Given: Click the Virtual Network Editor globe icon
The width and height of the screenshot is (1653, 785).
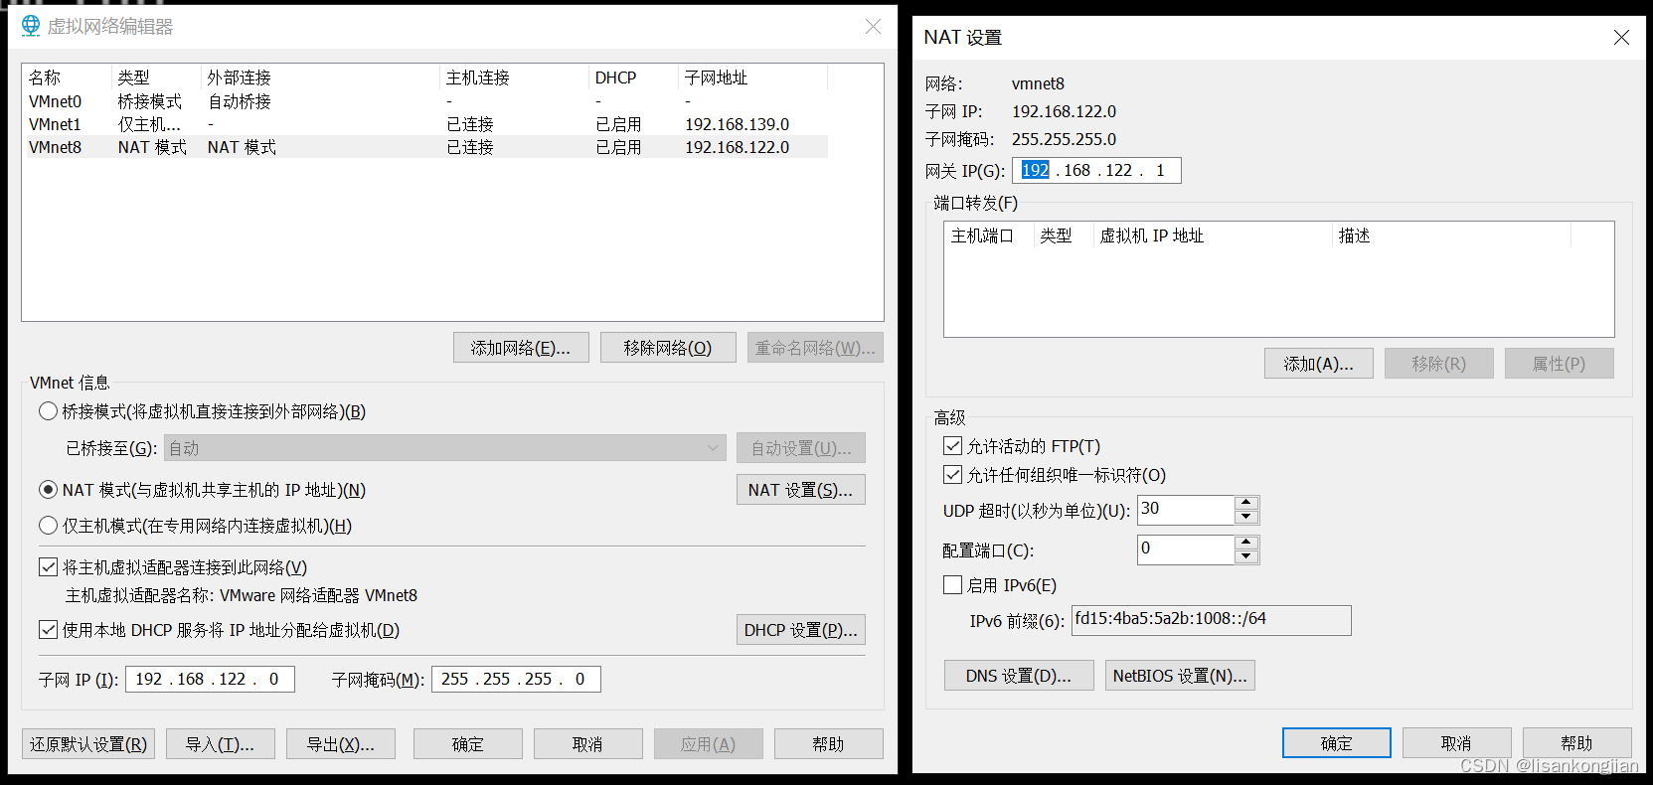Looking at the screenshot, I should (x=31, y=26).
